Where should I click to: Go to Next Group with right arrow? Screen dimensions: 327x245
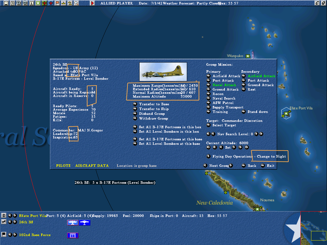(231, 166)
